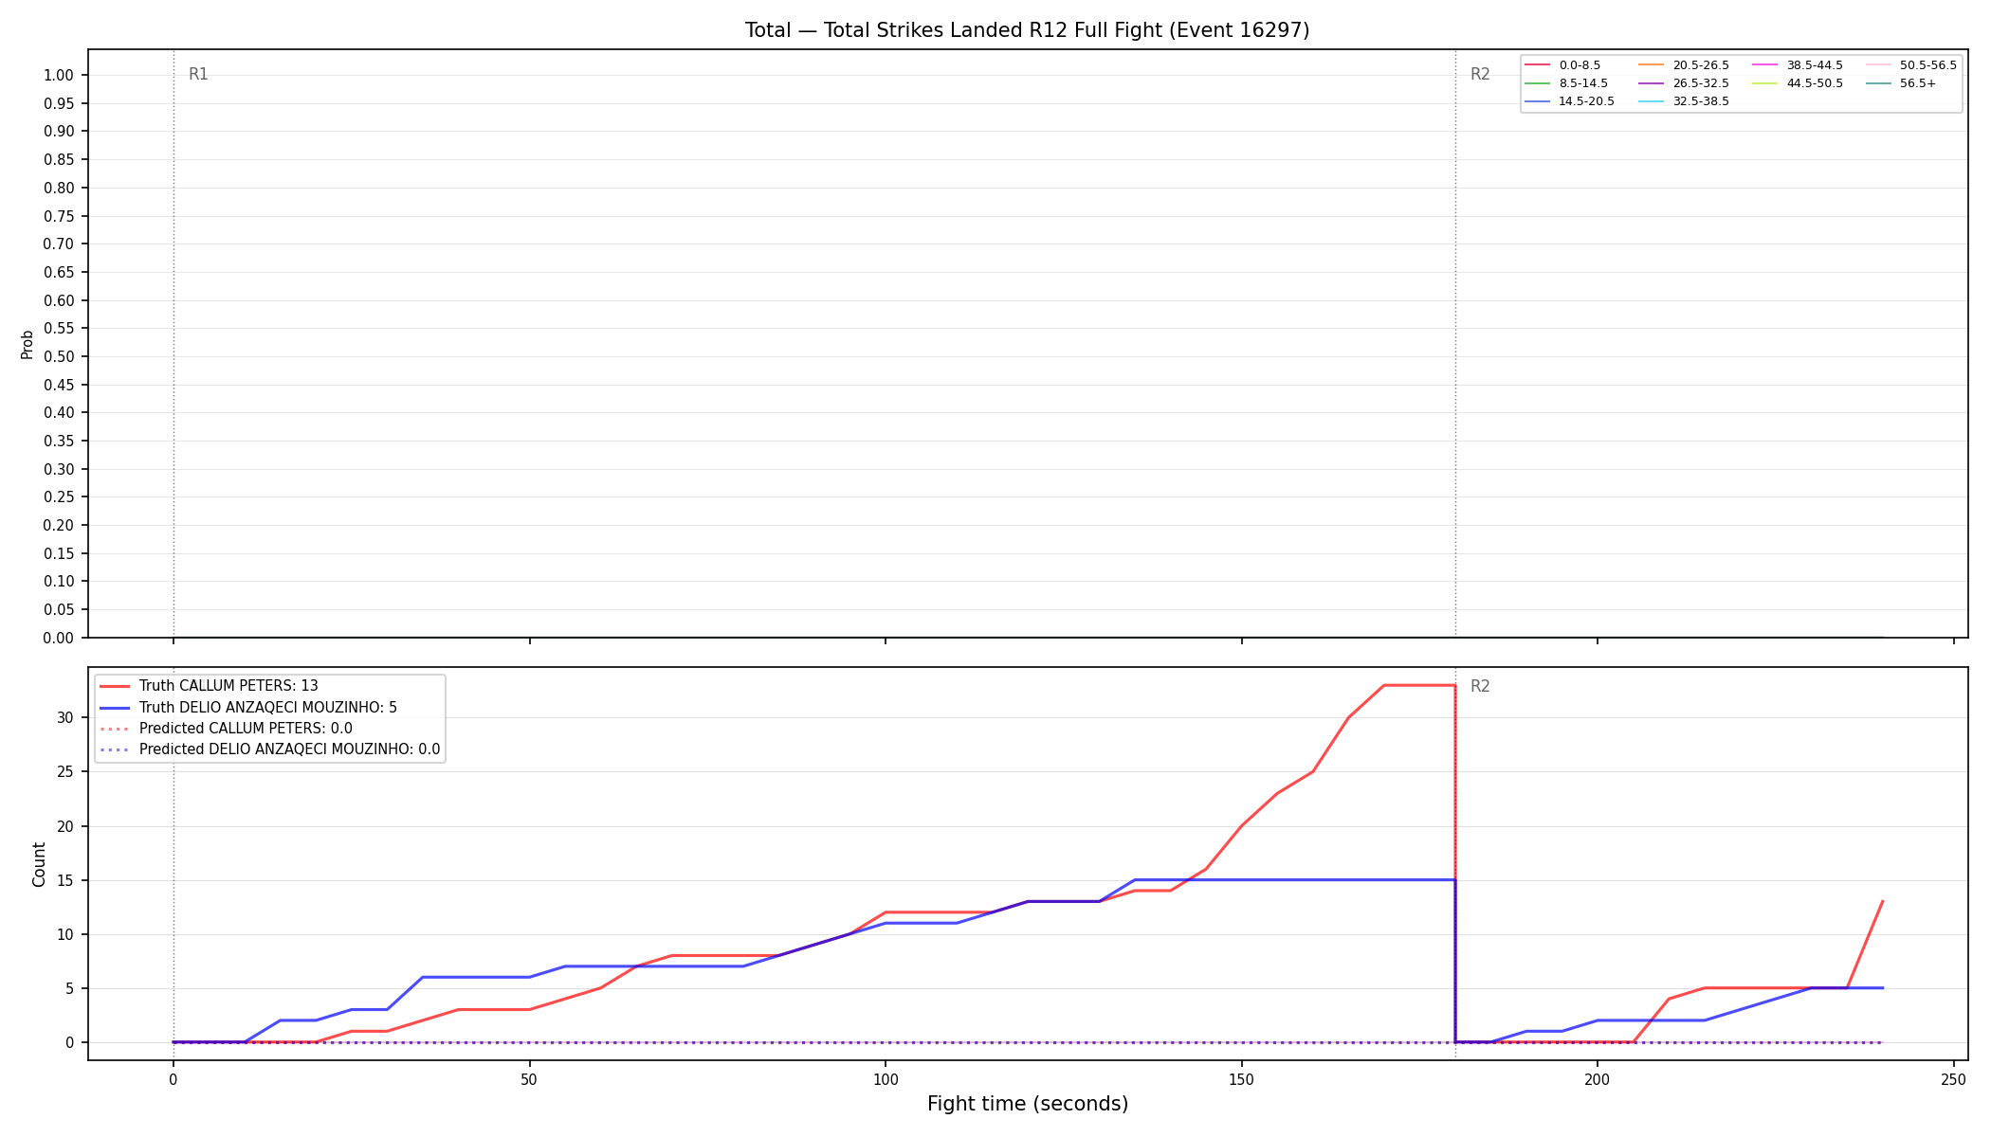The image size is (1991, 1137).
Task: Click the 150 tick on the time axis
Action: tap(1241, 1078)
